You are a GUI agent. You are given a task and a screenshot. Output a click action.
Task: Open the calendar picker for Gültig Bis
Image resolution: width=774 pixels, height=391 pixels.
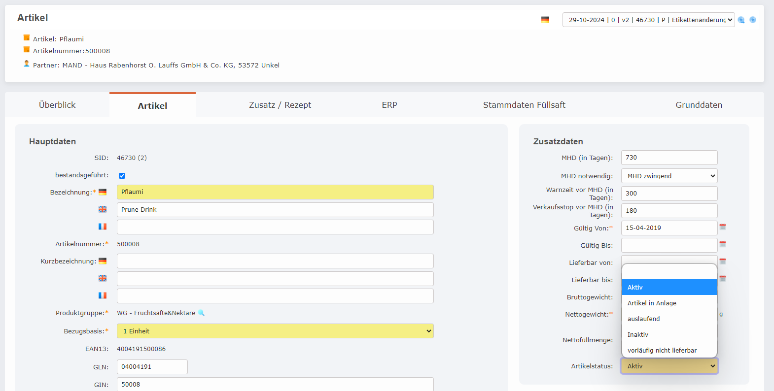(723, 244)
